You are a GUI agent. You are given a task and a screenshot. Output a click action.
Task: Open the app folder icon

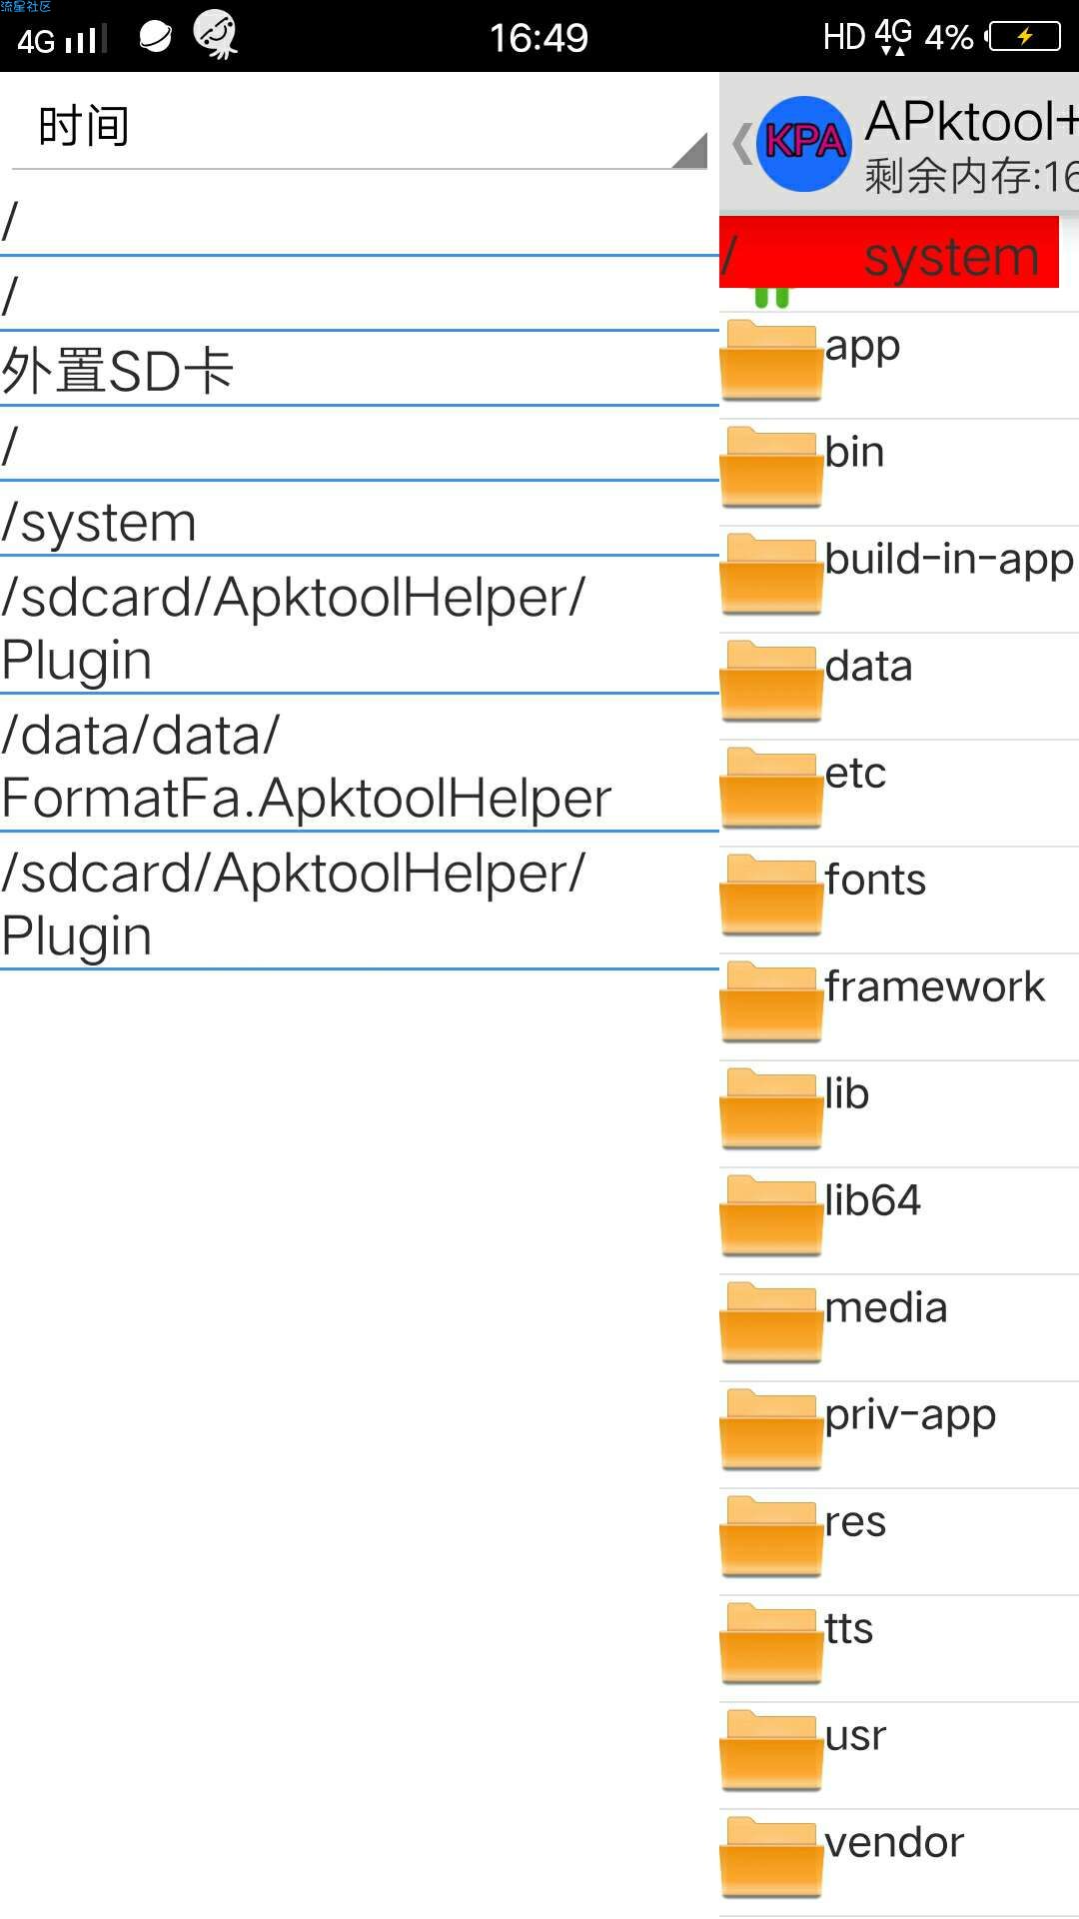click(x=771, y=359)
